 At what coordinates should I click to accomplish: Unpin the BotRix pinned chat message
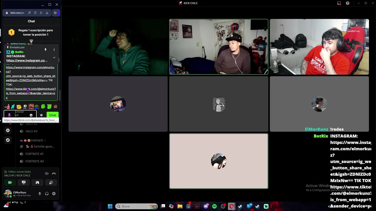(x=45, y=50)
